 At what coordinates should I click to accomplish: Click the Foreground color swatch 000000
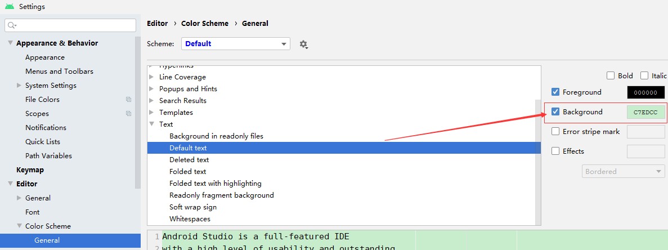pyautogui.click(x=646, y=92)
